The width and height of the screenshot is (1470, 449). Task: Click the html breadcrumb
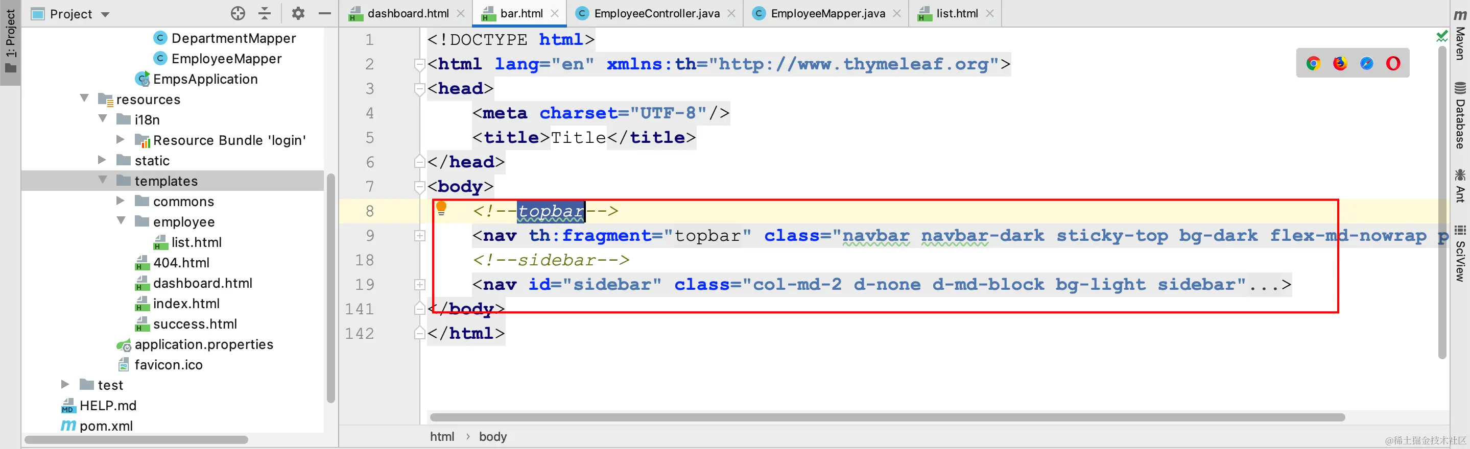coord(442,436)
